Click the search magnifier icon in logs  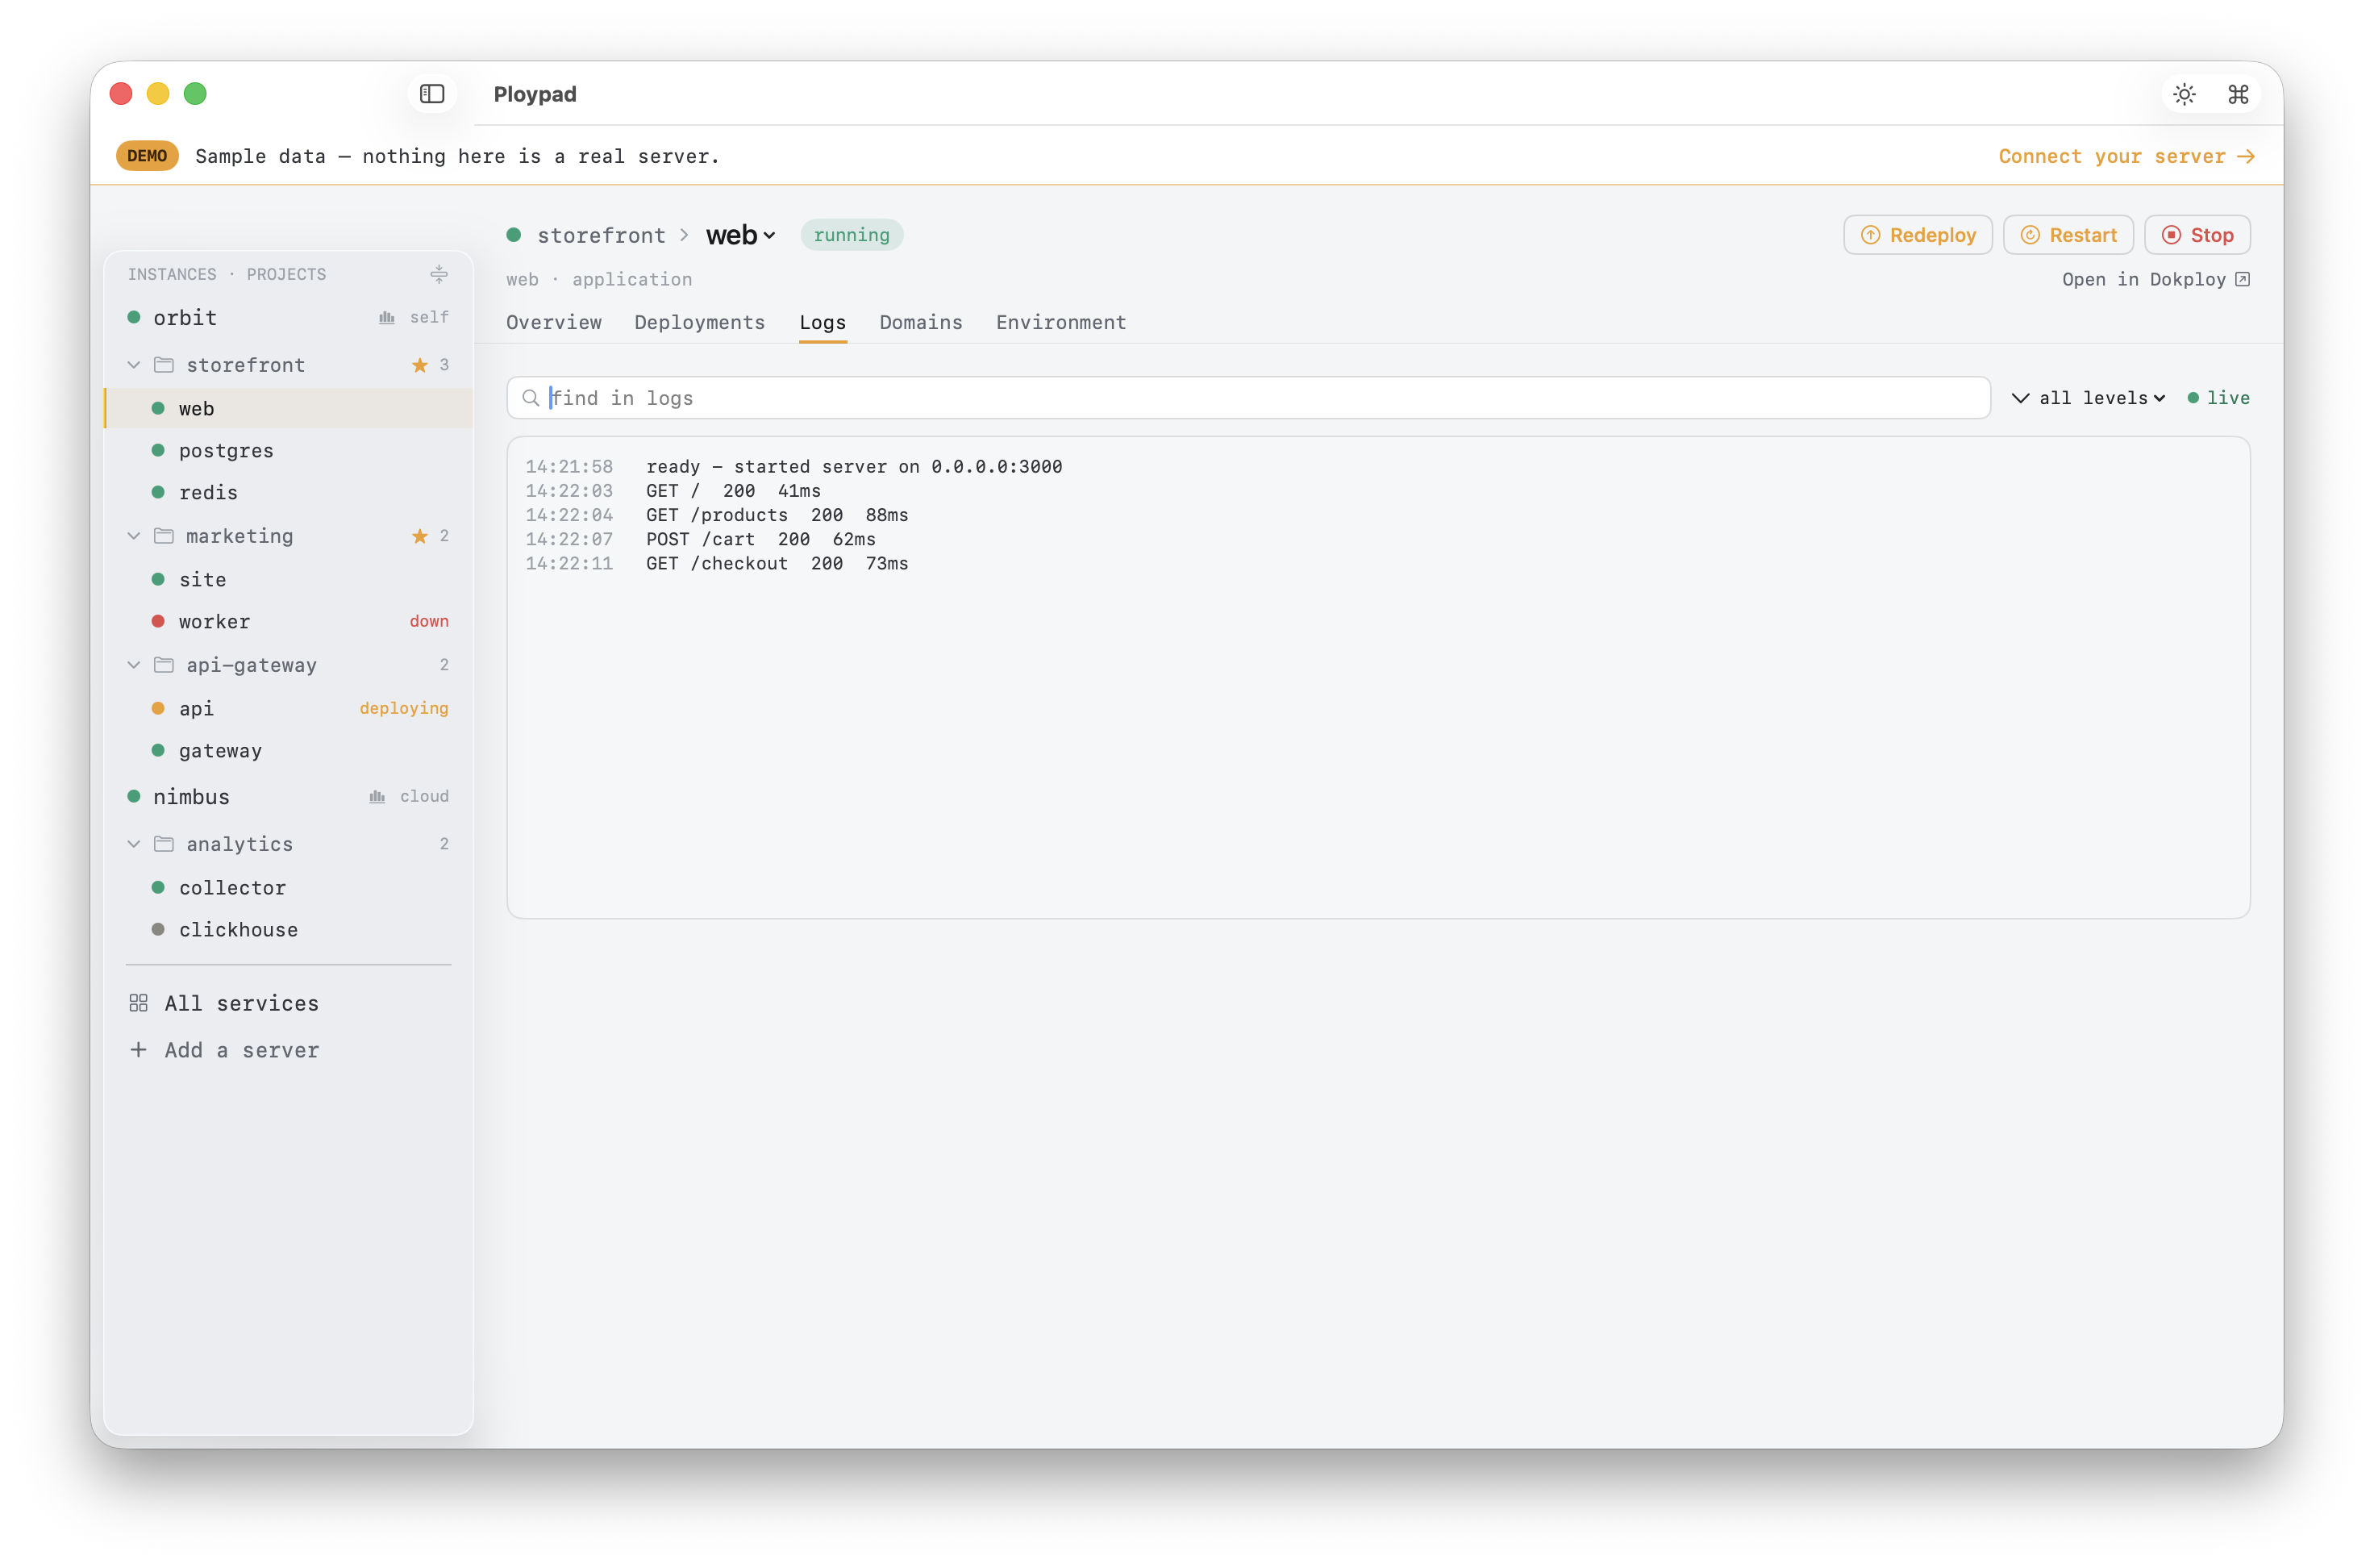click(531, 398)
